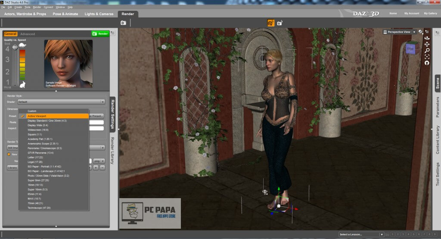
Task: Select the pan camera four-arrow icon
Action: (427, 44)
